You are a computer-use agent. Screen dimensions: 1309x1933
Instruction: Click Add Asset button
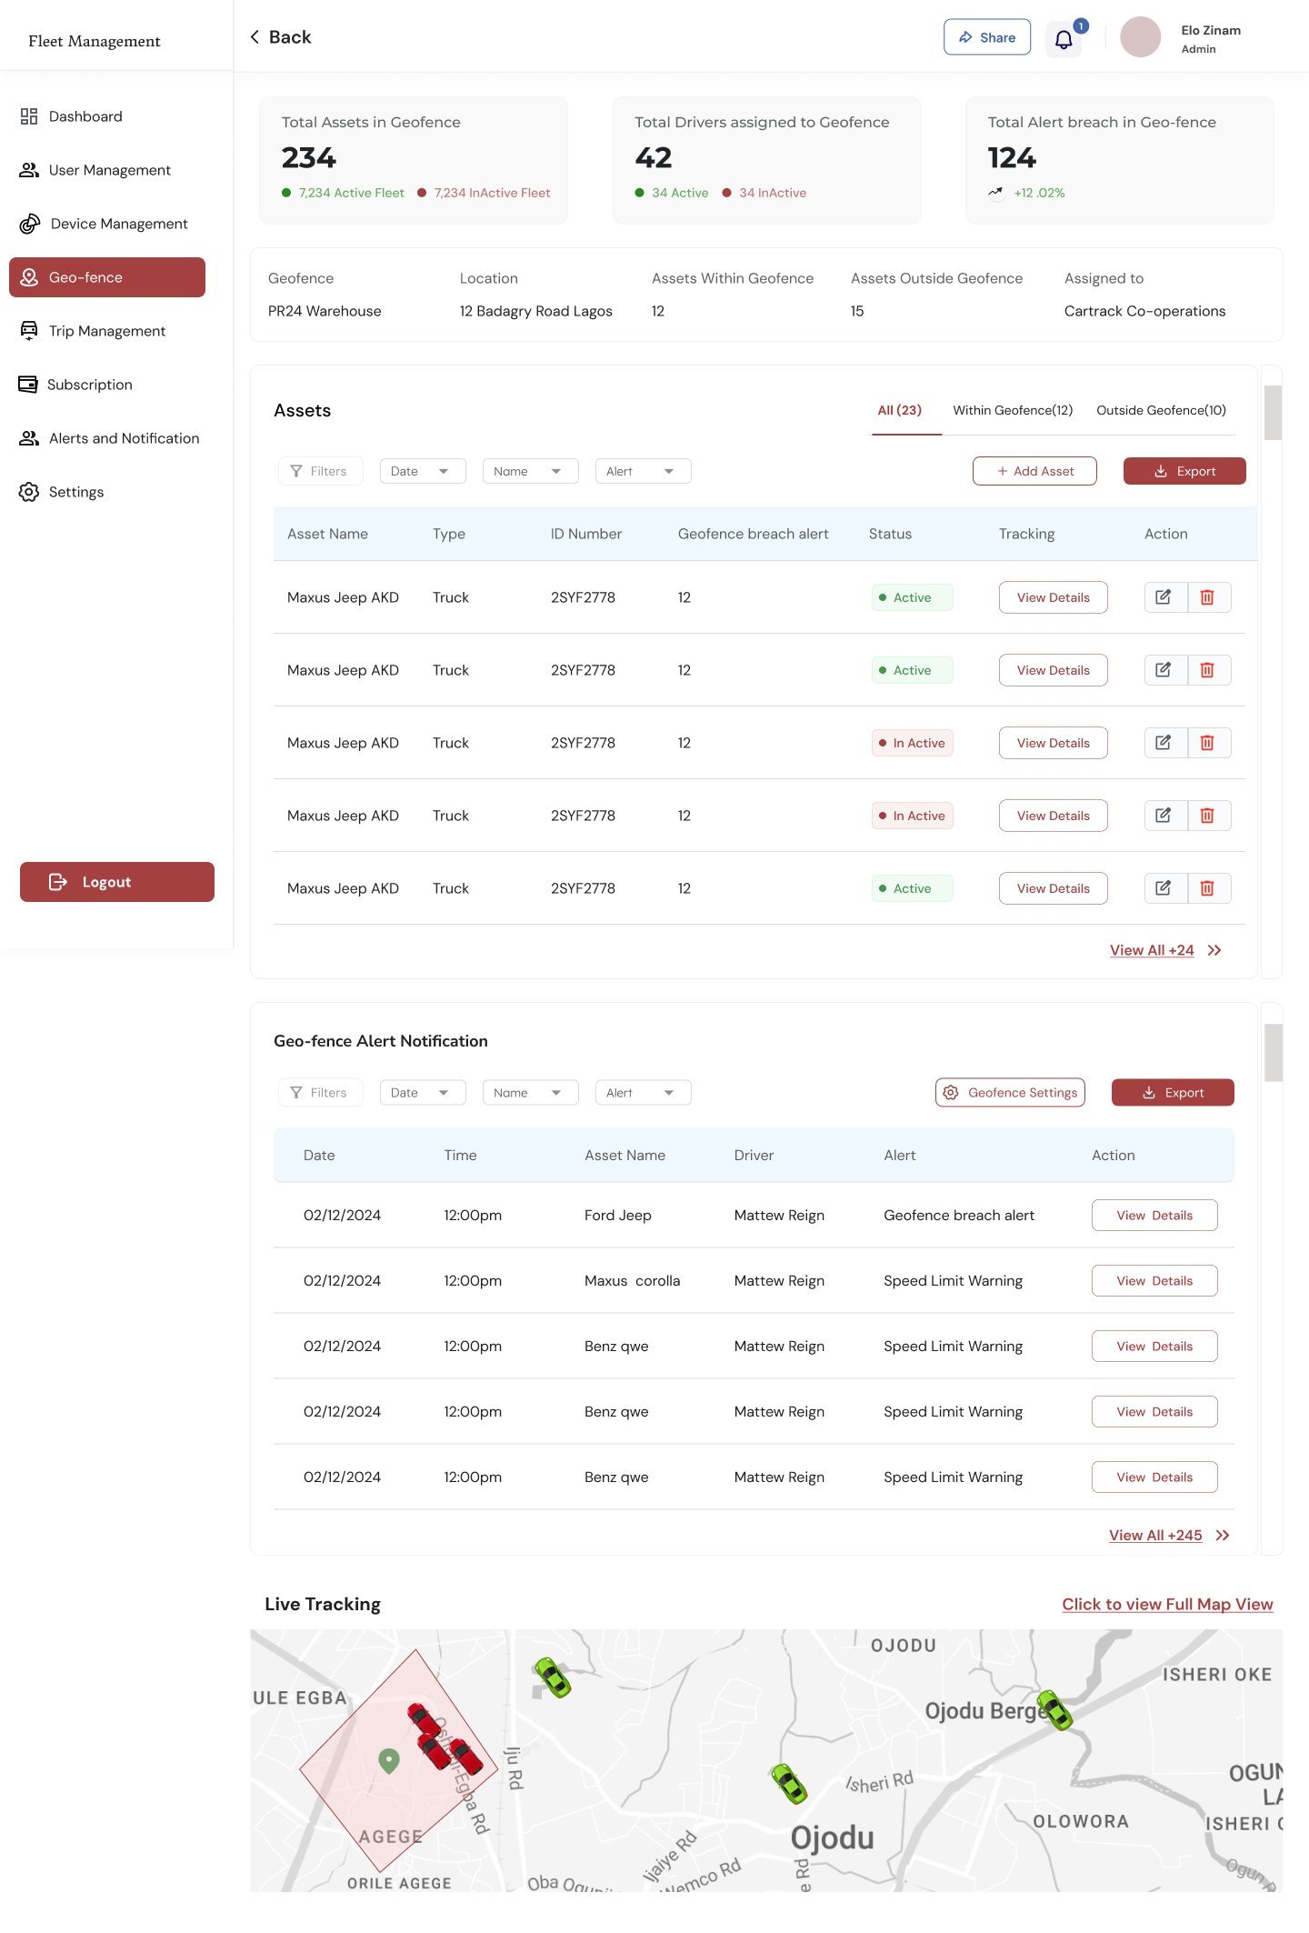tap(1034, 471)
